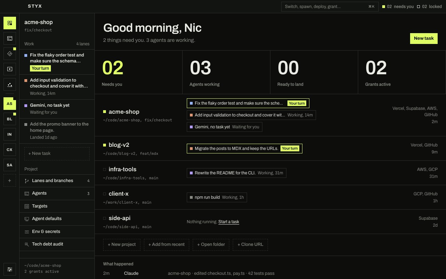The width and height of the screenshot is (446, 279).
Task: Open Lanes and branches in the sidebar
Action: pyautogui.click(x=57, y=181)
